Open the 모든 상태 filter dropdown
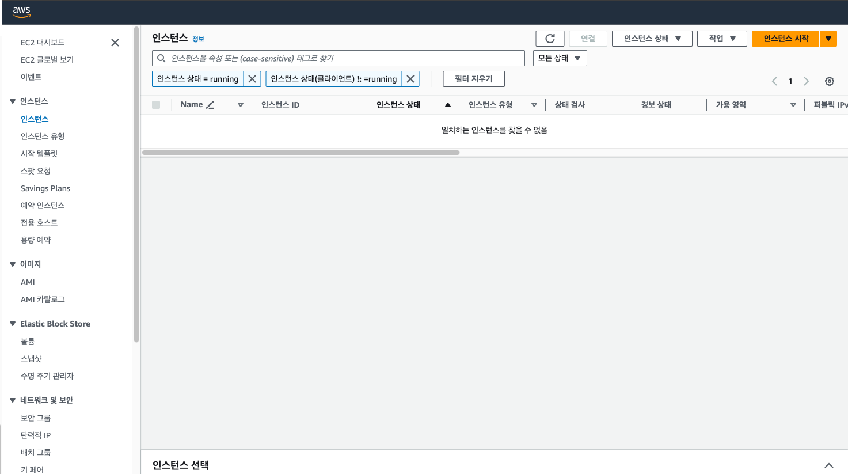848x474 pixels. [560, 58]
